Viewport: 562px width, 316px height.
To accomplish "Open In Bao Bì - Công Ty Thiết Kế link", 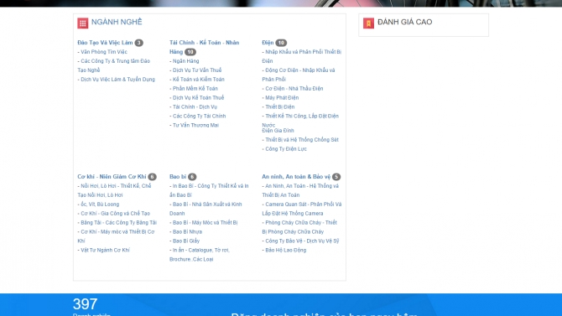I will click(209, 190).
